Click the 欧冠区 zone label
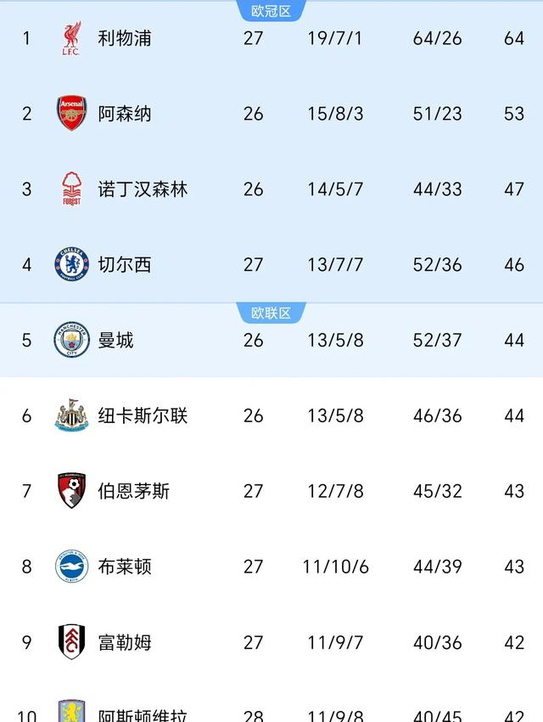Image resolution: width=543 pixels, height=722 pixels. tap(271, 10)
